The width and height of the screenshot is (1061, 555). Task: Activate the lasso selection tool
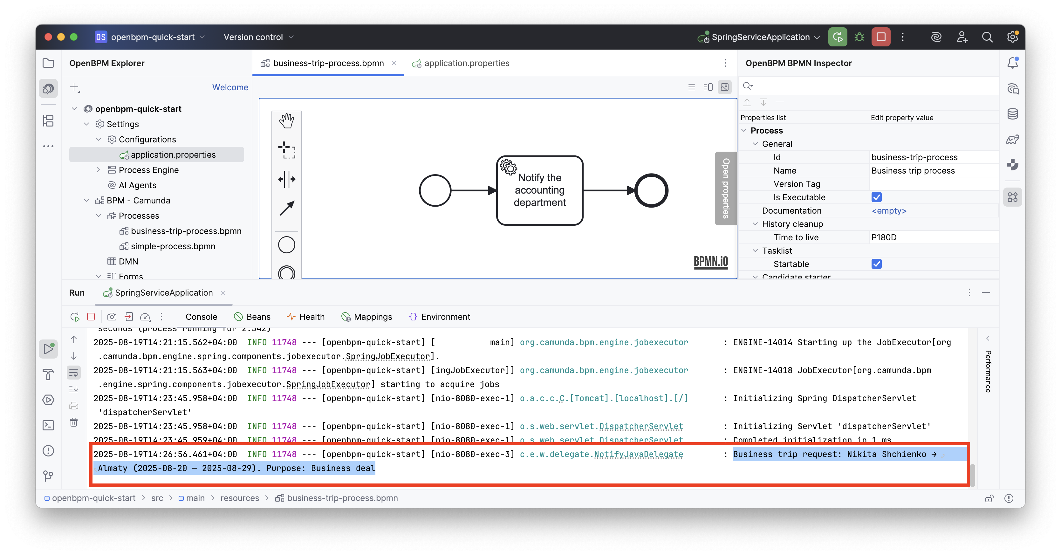(287, 150)
